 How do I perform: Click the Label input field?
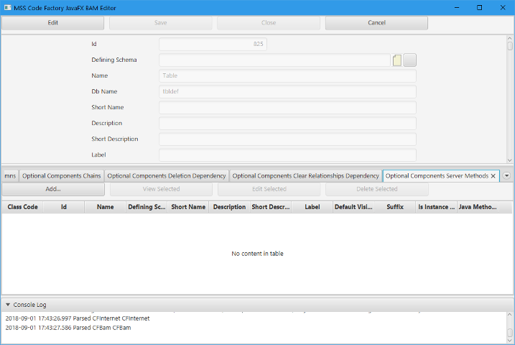point(287,155)
